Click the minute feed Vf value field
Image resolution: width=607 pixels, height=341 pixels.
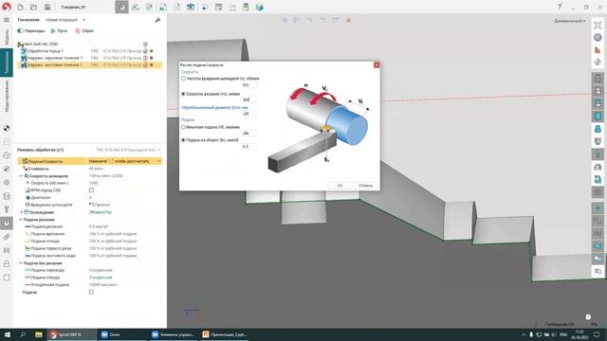(249, 133)
